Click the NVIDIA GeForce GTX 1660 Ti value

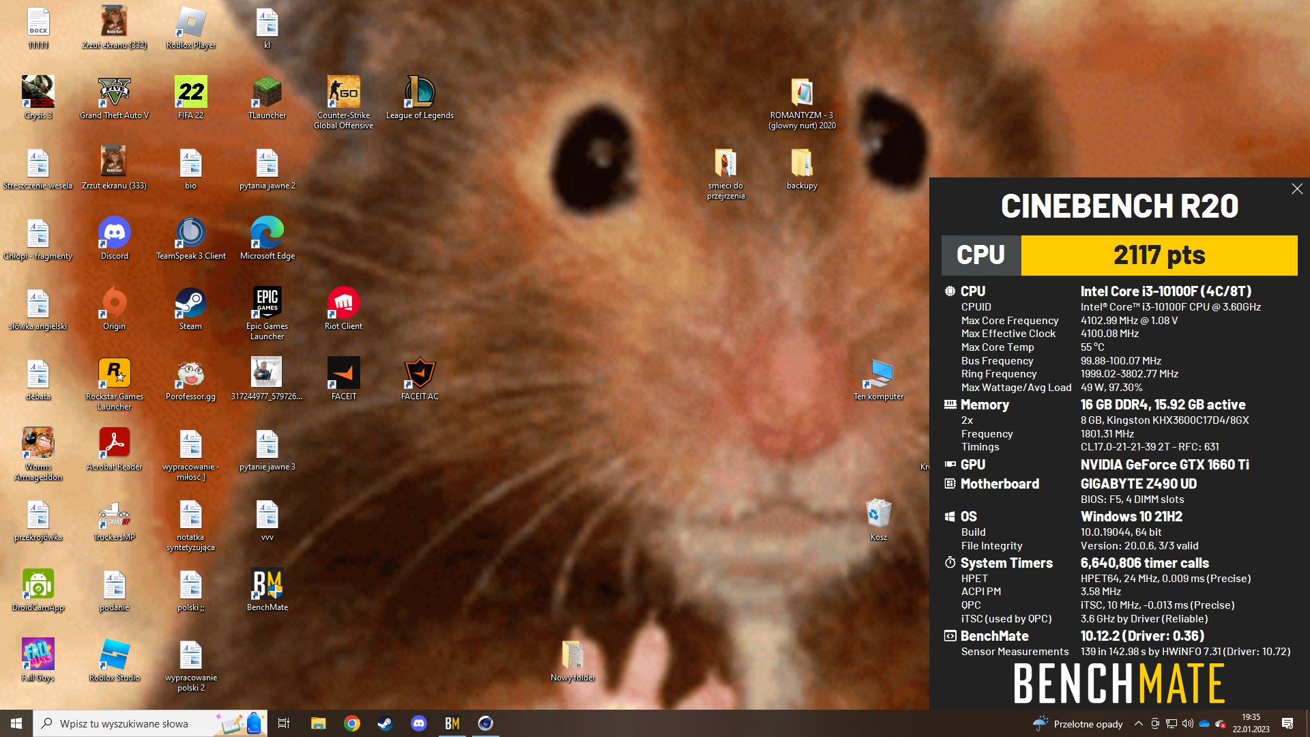[x=1165, y=465]
